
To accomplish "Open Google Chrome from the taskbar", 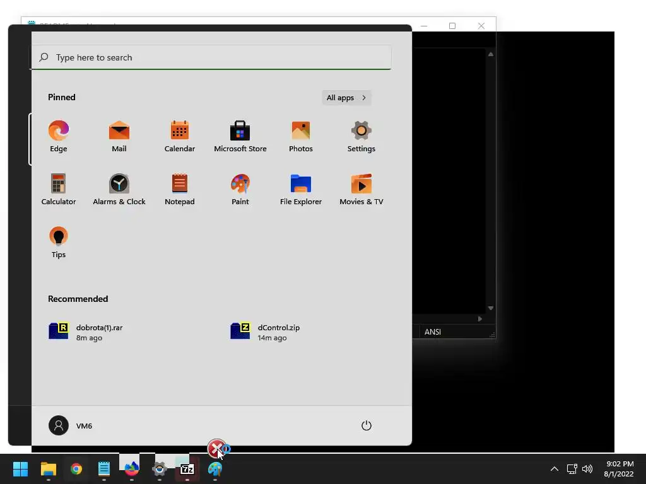I will [76, 469].
